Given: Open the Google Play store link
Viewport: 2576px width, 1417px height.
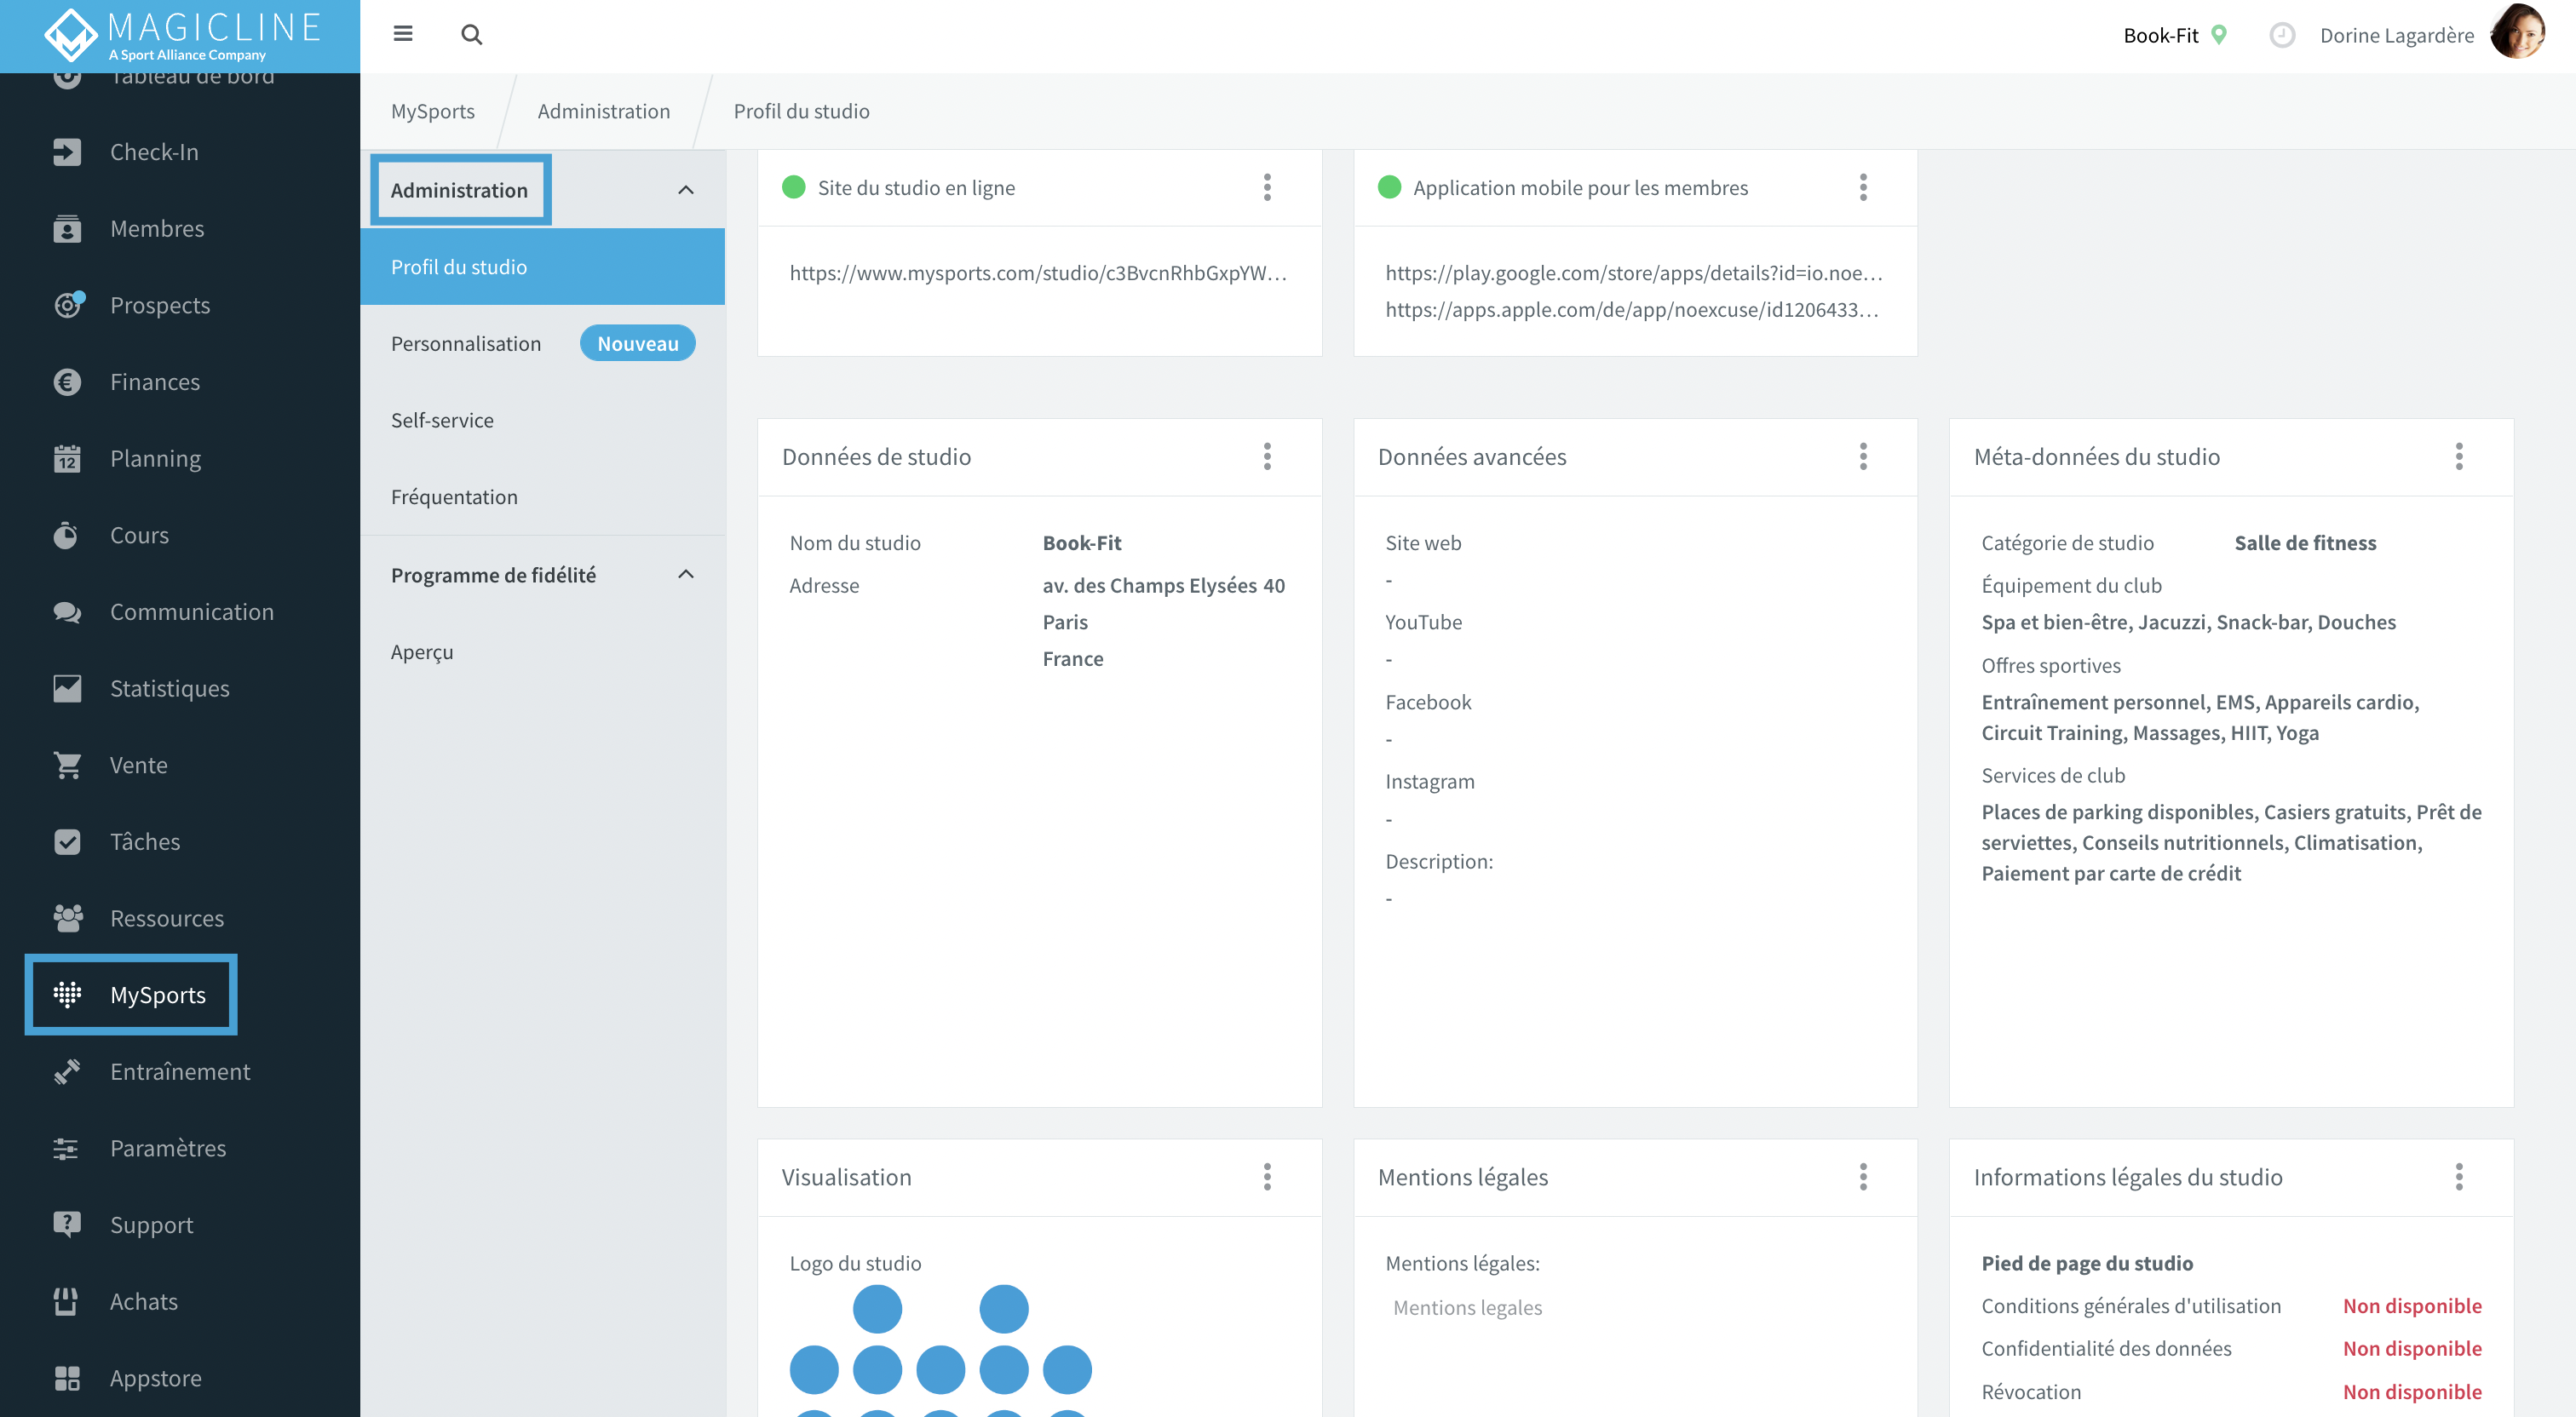Looking at the screenshot, I should (1634, 273).
